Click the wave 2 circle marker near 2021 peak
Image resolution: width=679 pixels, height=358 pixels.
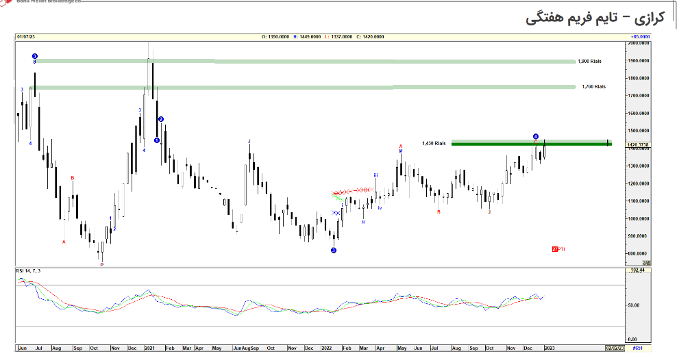point(161,119)
